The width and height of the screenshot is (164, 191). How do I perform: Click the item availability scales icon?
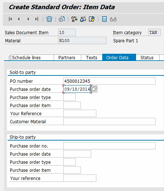tap(74, 19)
